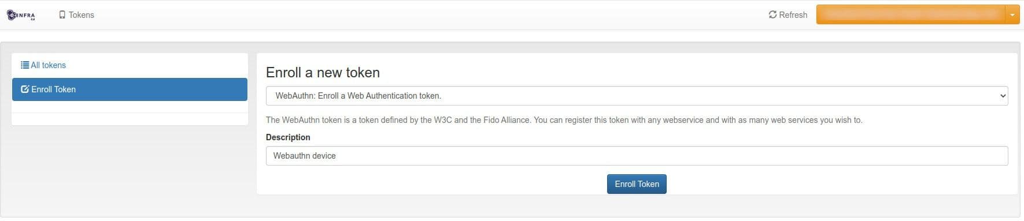The width and height of the screenshot is (1024, 221).
Task: Click the Enroll a new token heading
Action: [323, 73]
